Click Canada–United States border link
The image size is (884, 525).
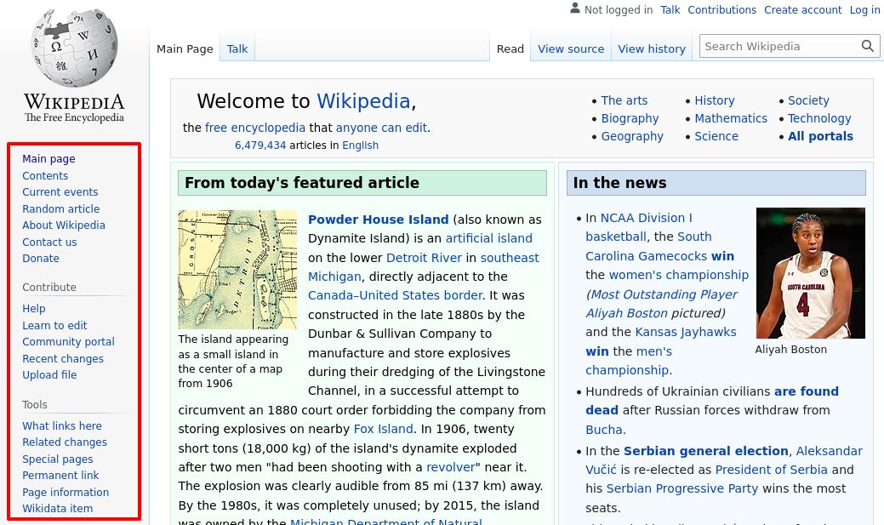tap(396, 295)
